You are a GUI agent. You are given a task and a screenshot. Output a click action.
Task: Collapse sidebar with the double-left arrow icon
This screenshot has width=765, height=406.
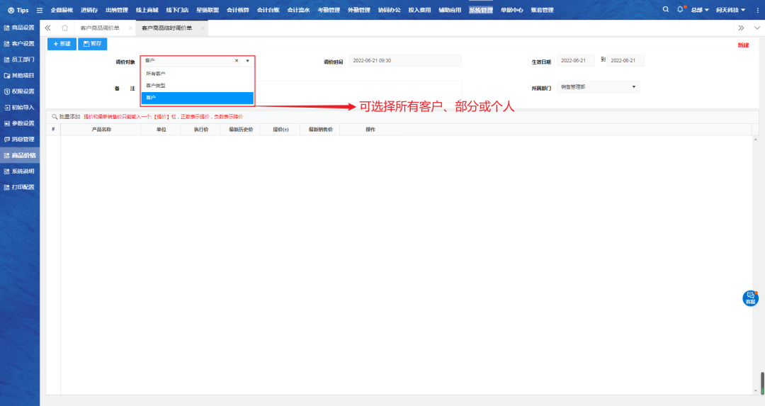(x=47, y=28)
